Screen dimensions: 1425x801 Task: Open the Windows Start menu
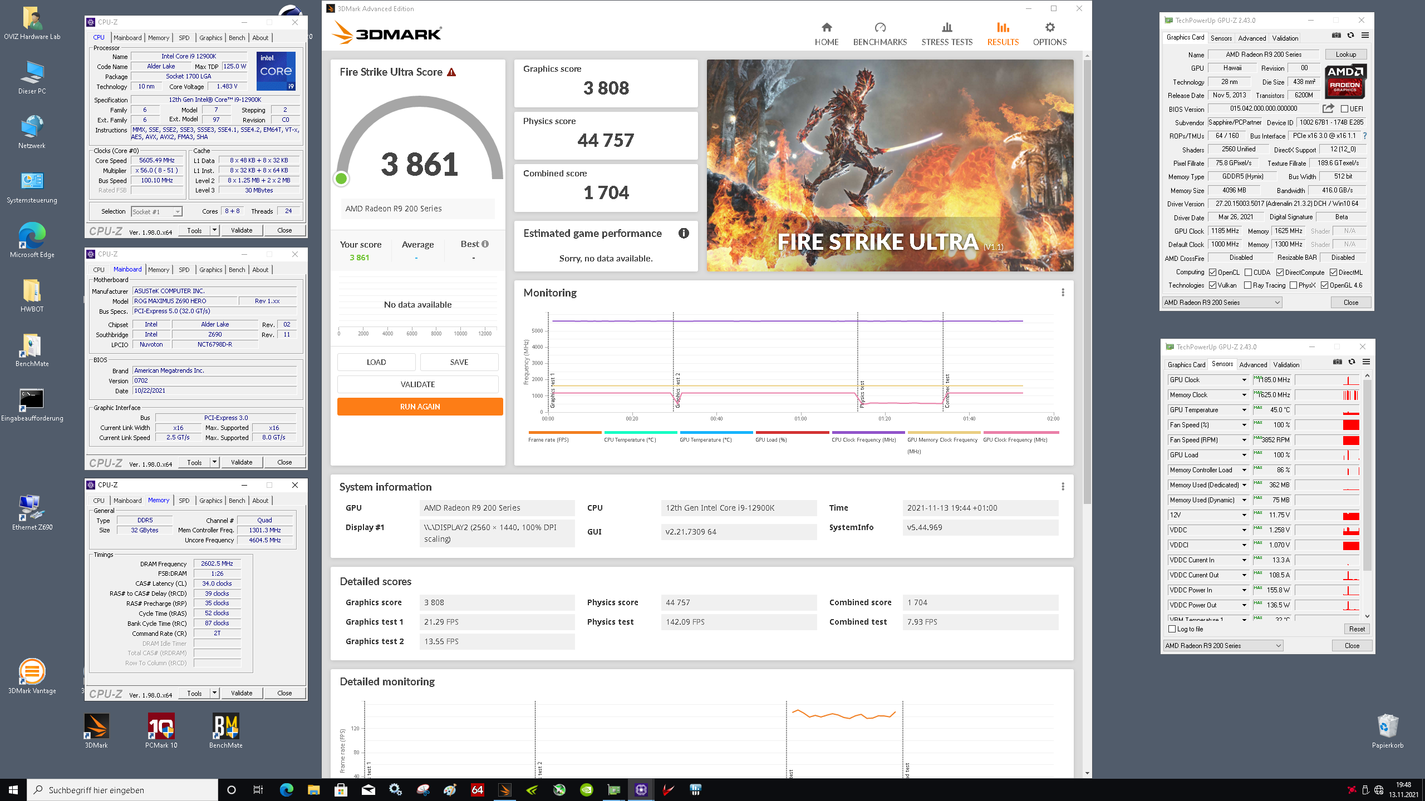(13, 790)
